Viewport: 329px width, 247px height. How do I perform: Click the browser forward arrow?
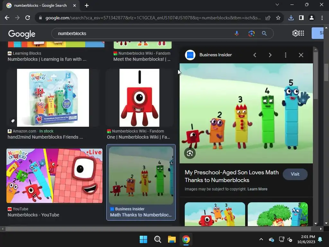coord(17,18)
